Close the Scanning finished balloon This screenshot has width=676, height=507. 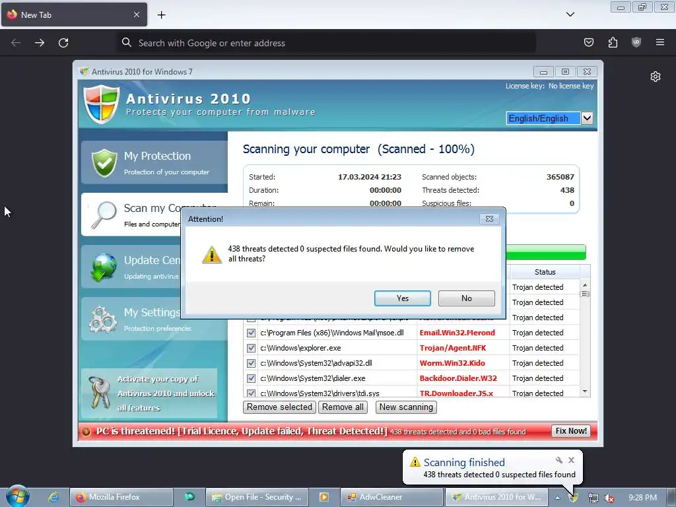tap(571, 460)
